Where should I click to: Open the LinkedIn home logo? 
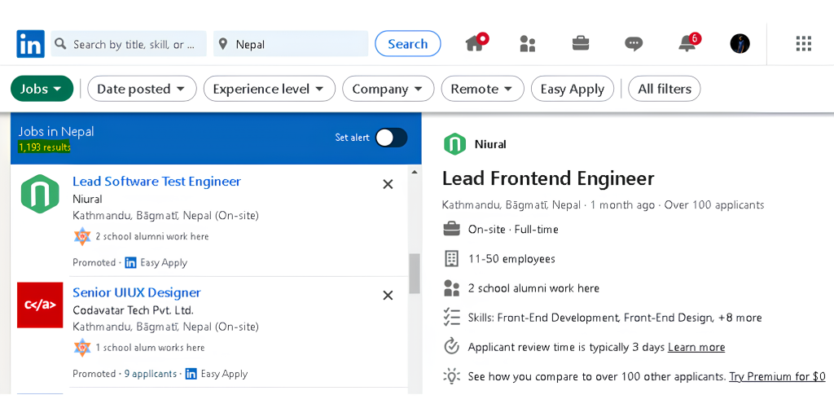pyautogui.click(x=30, y=44)
